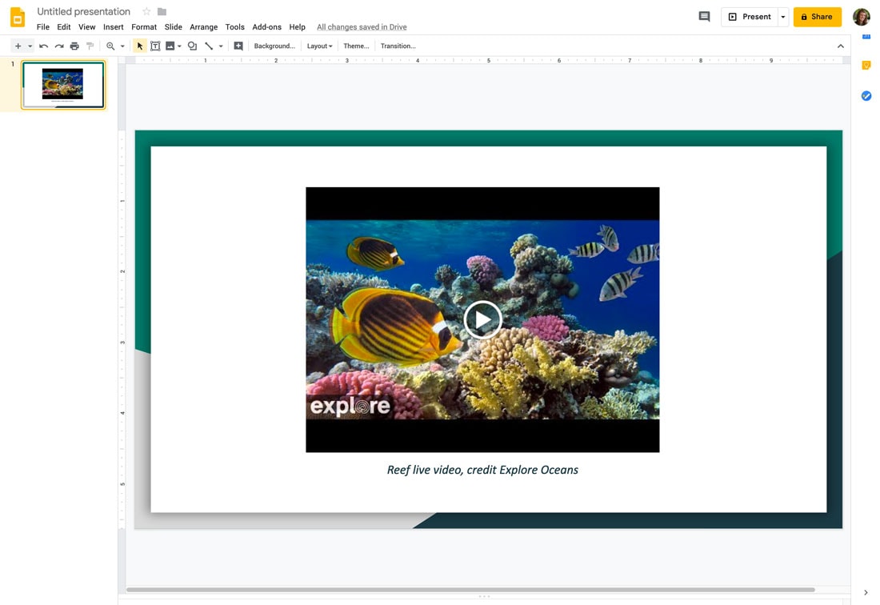Move presentation using the folder icon

[162, 11]
